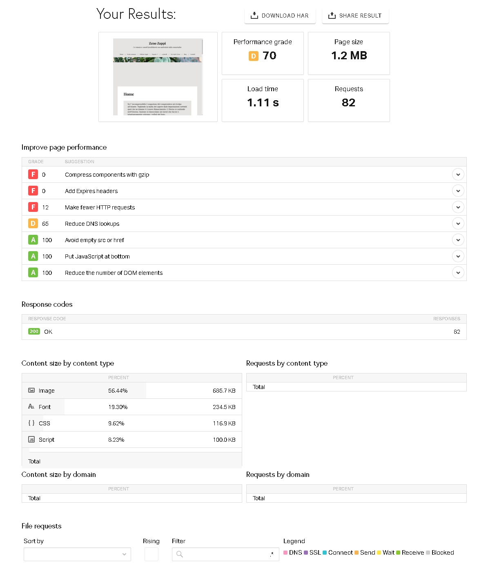Click into the Filter search field
The width and height of the screenshot is (477, 571).
[x=225, y=554]
